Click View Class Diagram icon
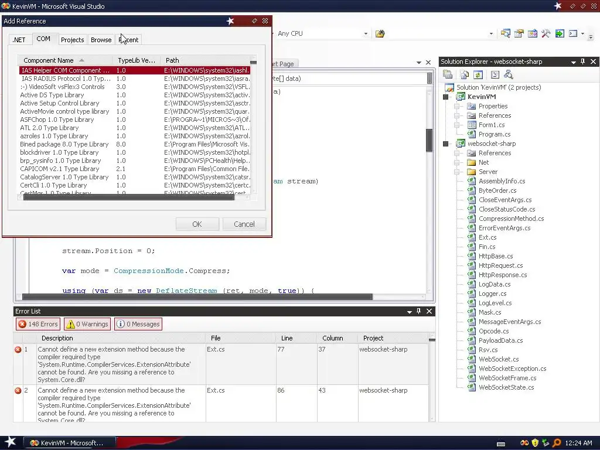This screenshot has height=450, width=600. pos(509,74)
